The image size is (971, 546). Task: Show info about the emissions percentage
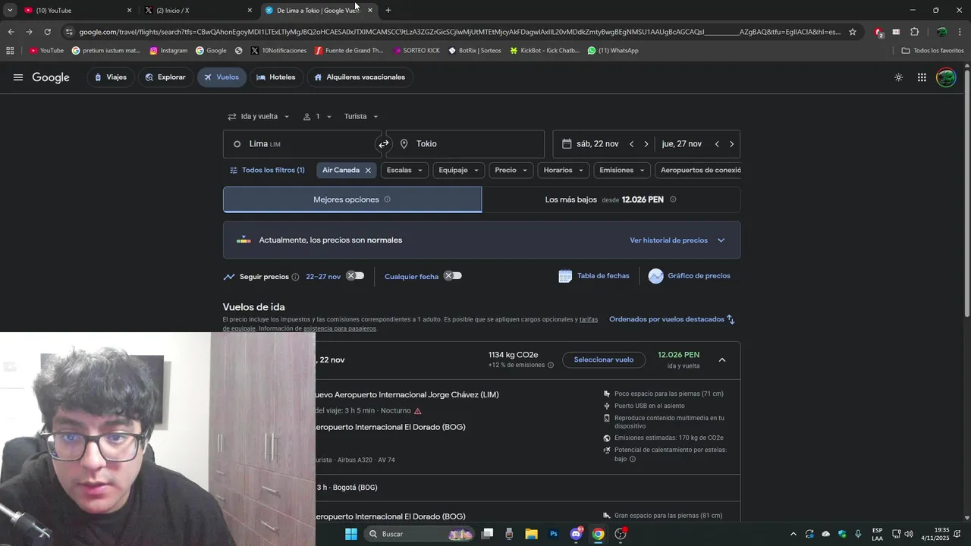551,366
